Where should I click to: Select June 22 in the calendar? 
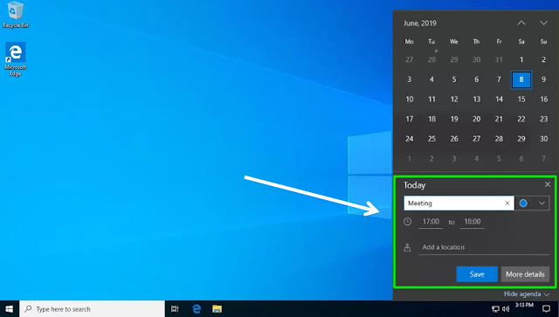coord(521,119)
